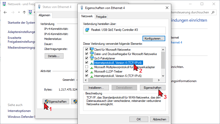Enable the Microsoft-Multiplexorprotokoll checkbox
This screenshot has width=220, height=124.
click(87, 67)
